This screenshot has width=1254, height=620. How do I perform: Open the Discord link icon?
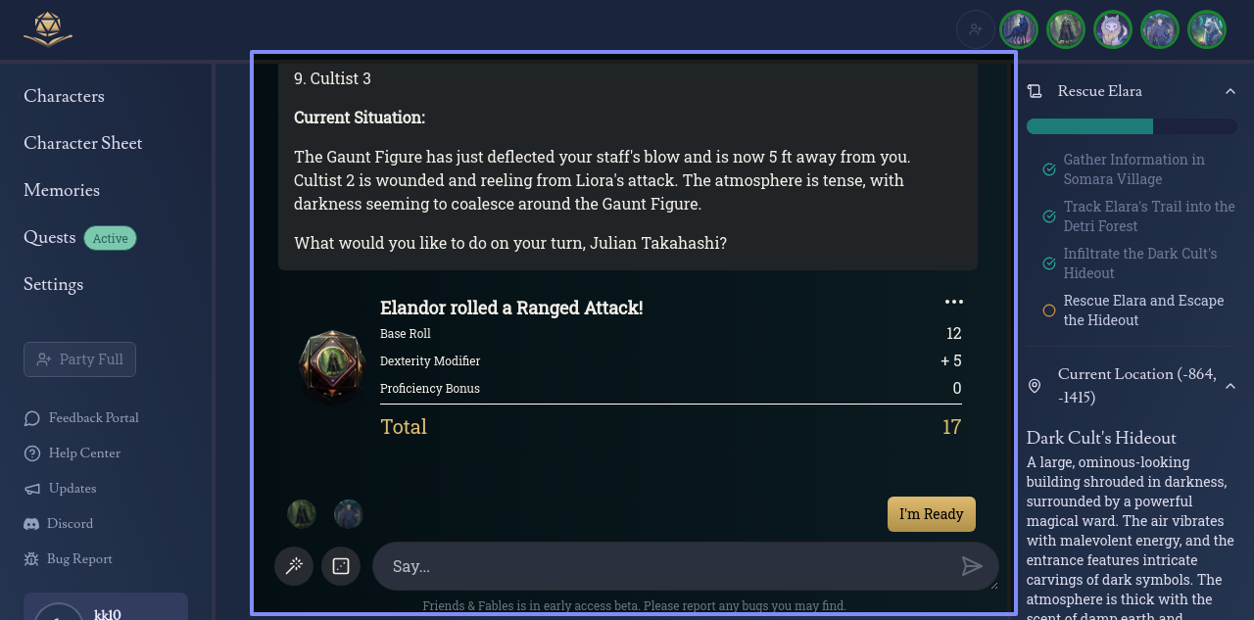click(31, 524)
